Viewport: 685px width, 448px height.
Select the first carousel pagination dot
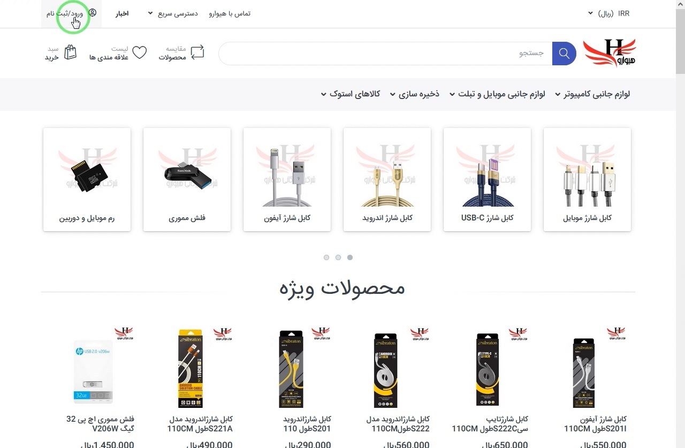[x=326, y=257]
